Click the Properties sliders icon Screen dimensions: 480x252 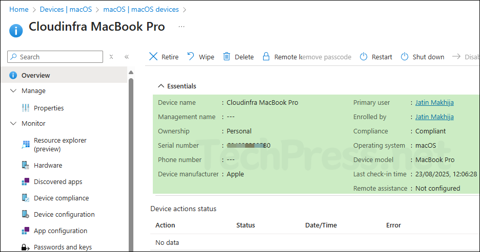(26, 108)
